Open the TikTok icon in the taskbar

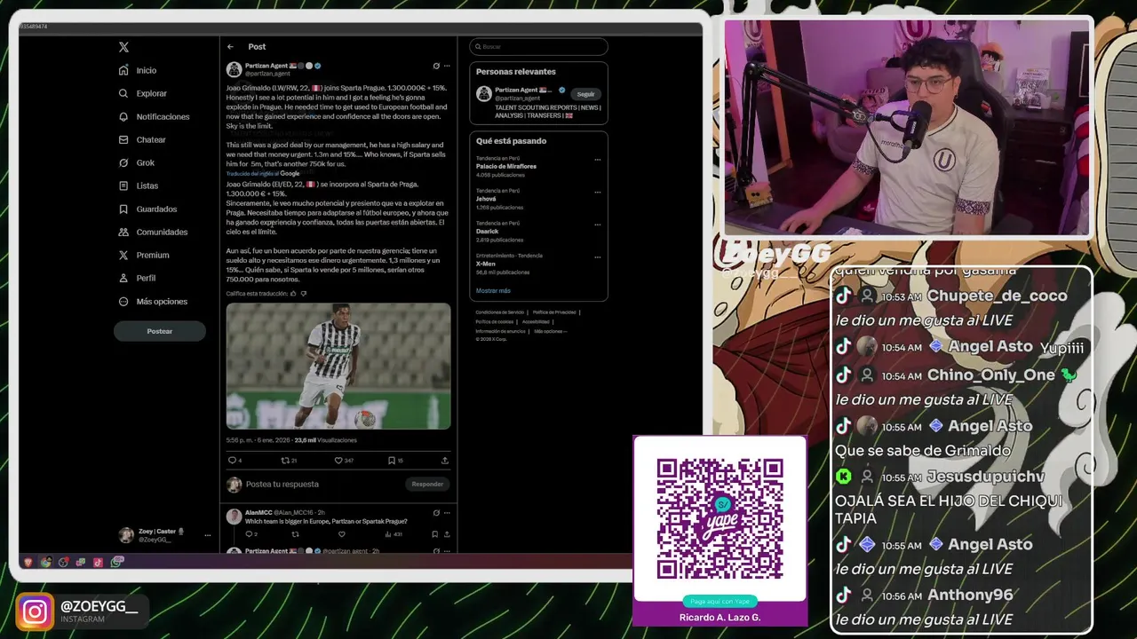99,562
